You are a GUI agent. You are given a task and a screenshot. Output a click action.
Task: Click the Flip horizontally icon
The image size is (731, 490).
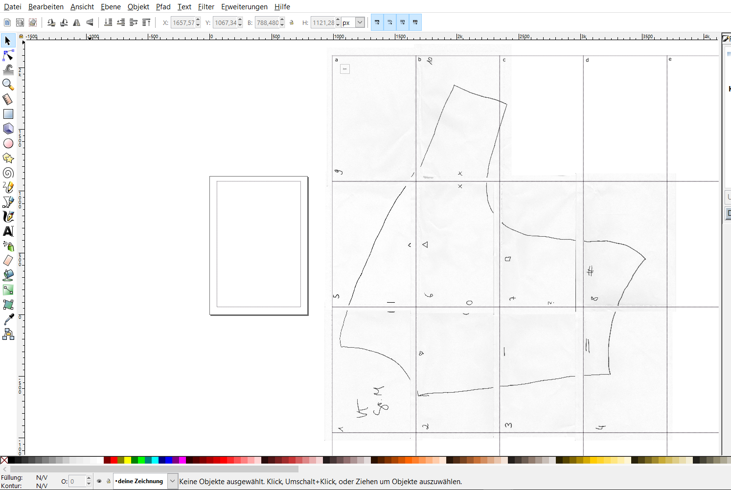click(x=77, y=22)
